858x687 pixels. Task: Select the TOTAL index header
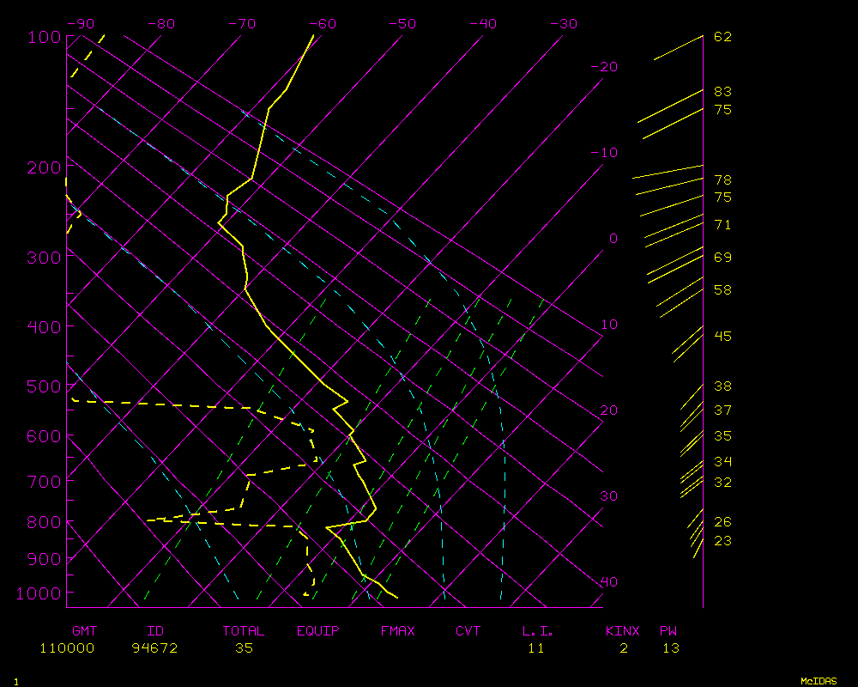[x=244, y=631]
